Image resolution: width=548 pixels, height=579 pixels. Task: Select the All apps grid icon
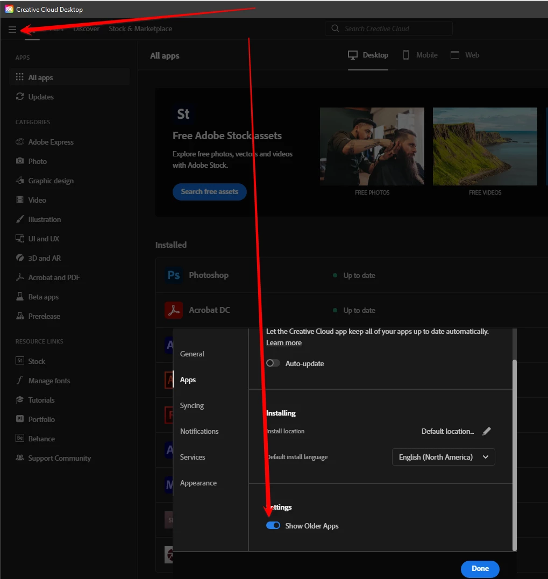(19, 77)
